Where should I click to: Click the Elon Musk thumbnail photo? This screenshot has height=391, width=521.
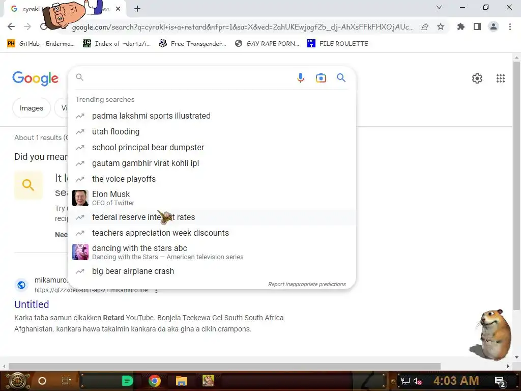tap(80, 198)
